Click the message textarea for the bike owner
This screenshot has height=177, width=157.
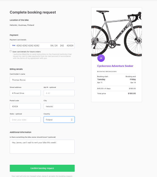pyautogui.click(x=42, y=146)
